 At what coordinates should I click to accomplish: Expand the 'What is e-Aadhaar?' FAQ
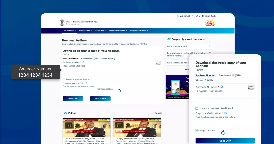click(x=189, y=46)
